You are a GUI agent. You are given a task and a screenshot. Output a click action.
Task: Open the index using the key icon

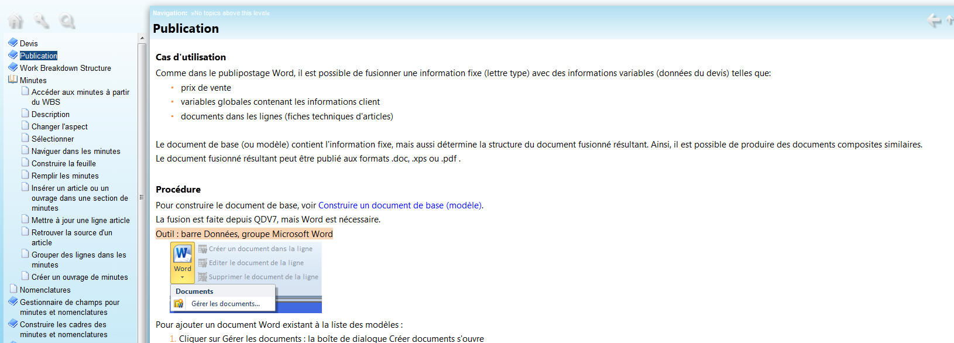(x=42, y=22)
